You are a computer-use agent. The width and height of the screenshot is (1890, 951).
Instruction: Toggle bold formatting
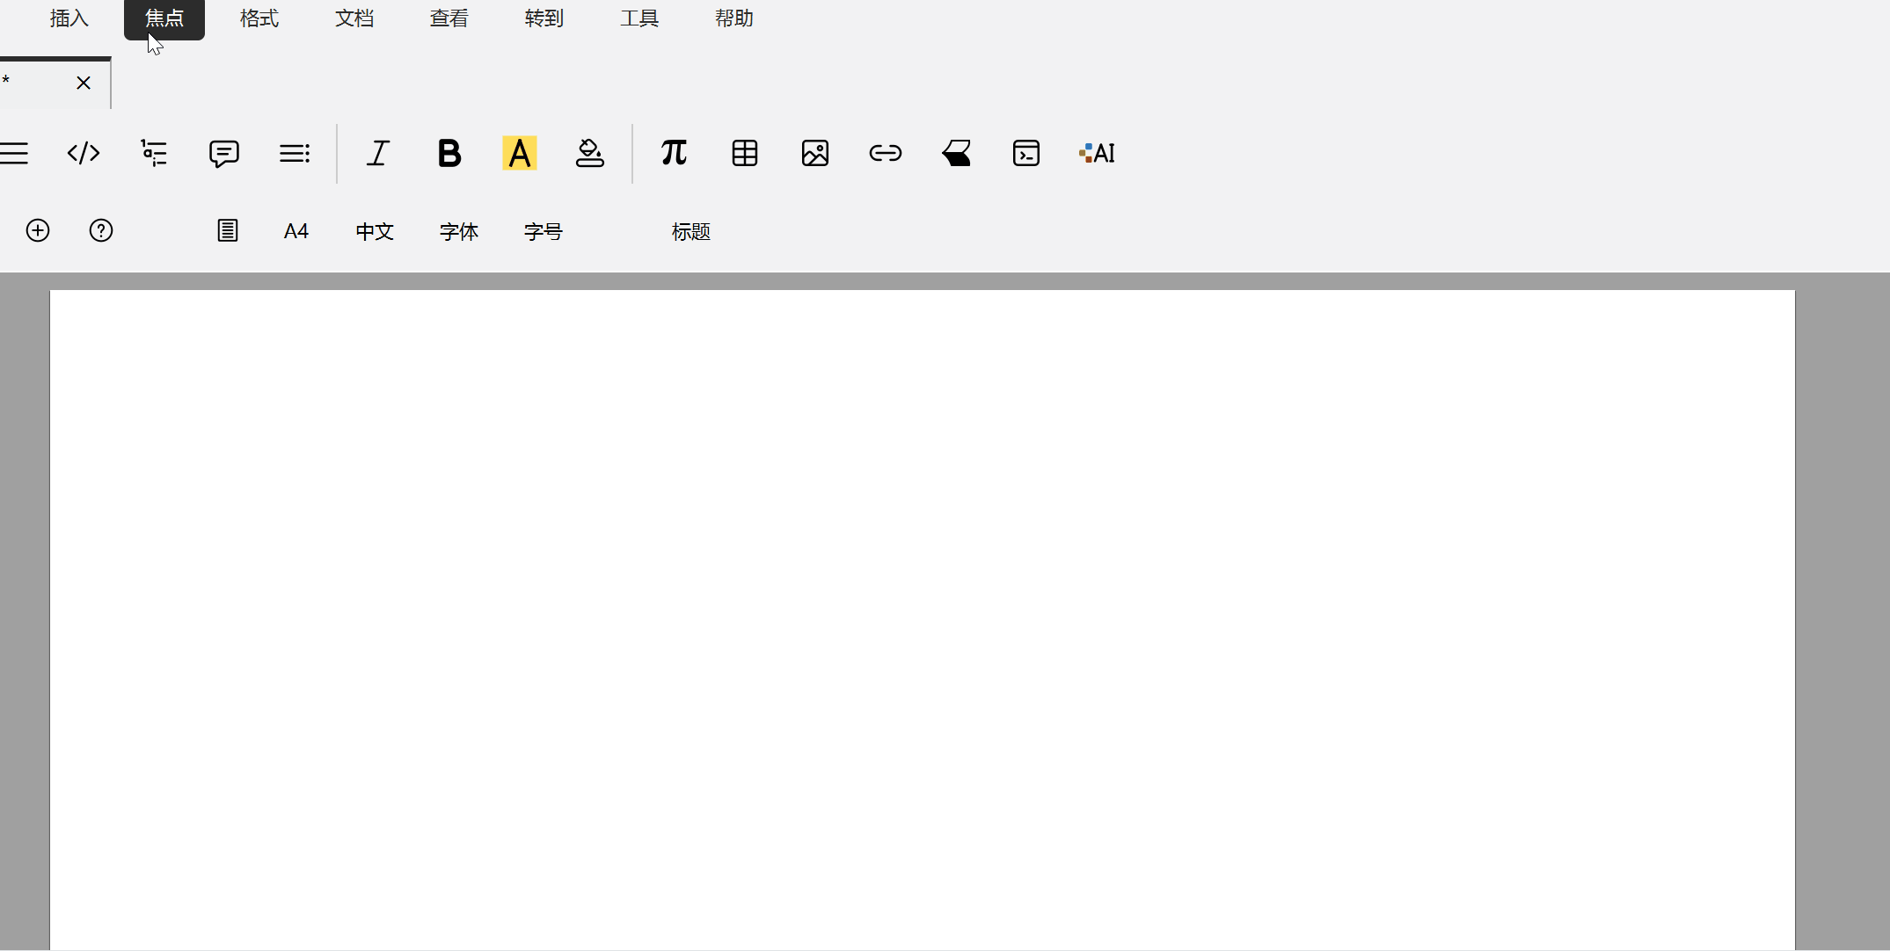(449, 153)
